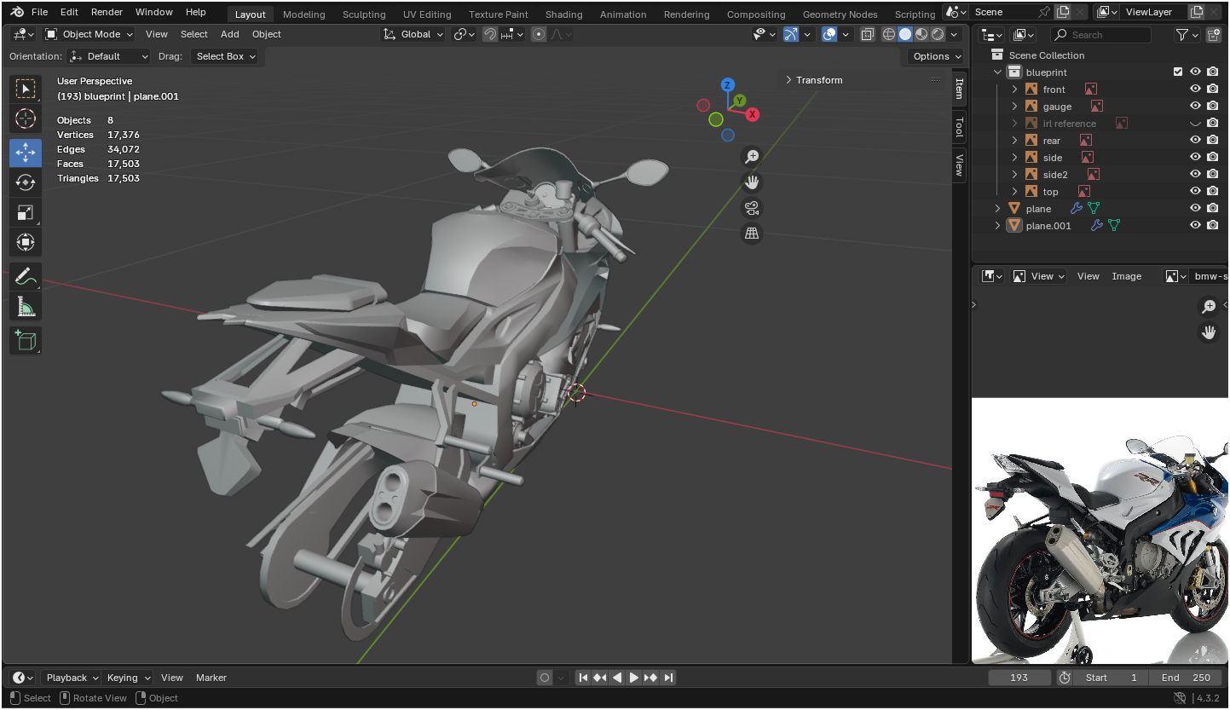Click the new collection icon in outliner
Image resolution: width=1230 pixels, height=710 pixels.
click(1213, 35)
